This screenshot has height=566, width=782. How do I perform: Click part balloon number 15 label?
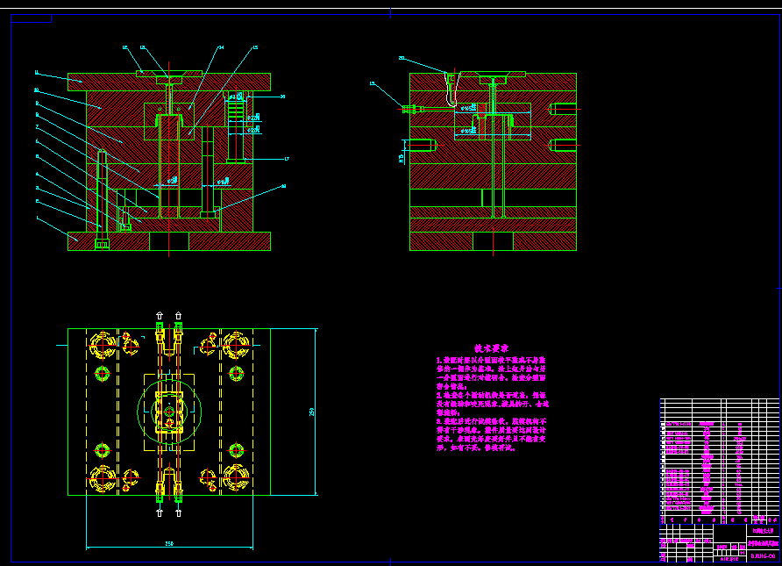click(255, 47)
